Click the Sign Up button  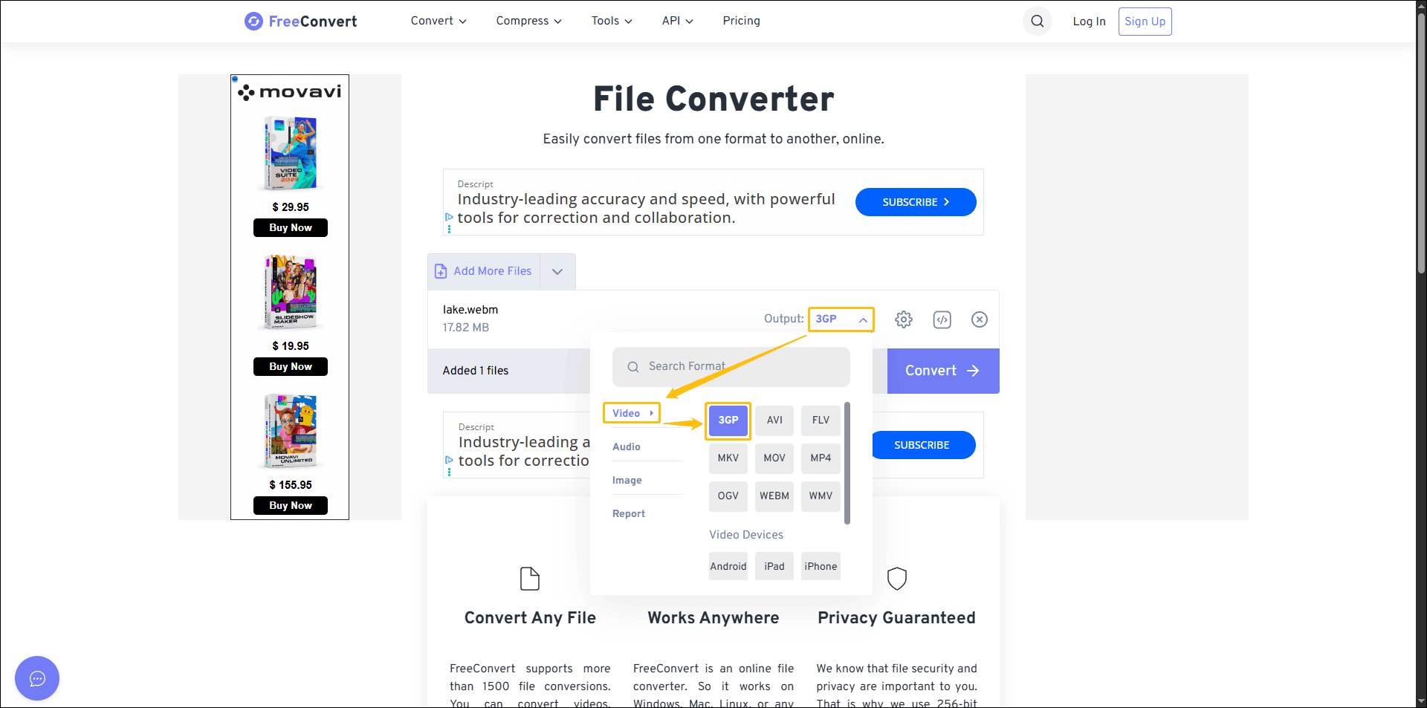click(1145, 22)
